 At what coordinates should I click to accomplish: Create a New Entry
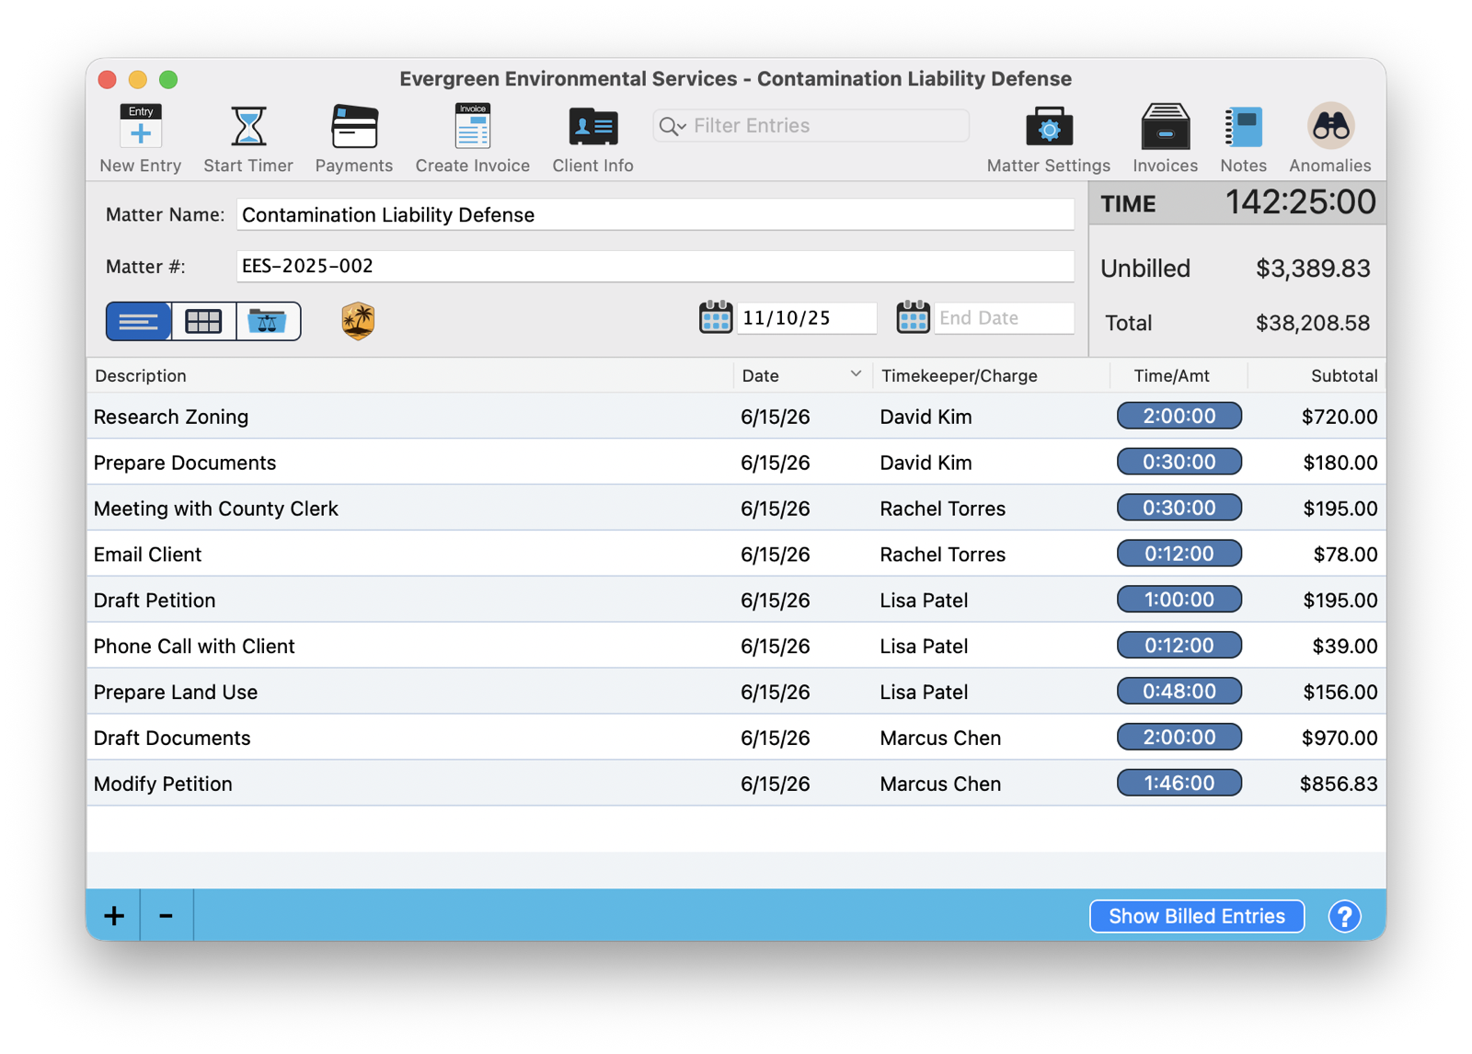[x=140, y=137]
